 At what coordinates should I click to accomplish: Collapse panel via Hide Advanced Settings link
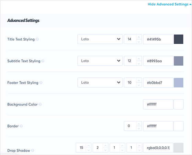[169, 4]
